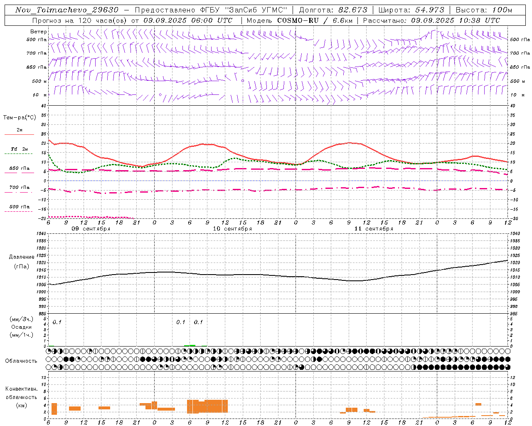The width and height of the screenshot is (532, 426).
Task: Click the Высота: 100м header entry
Action: pos(484,10)
